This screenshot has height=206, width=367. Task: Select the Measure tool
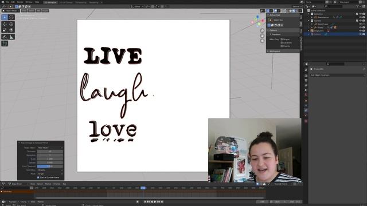[11, 37]
